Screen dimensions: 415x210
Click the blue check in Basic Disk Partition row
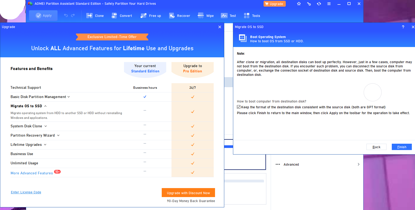(145, 97)
